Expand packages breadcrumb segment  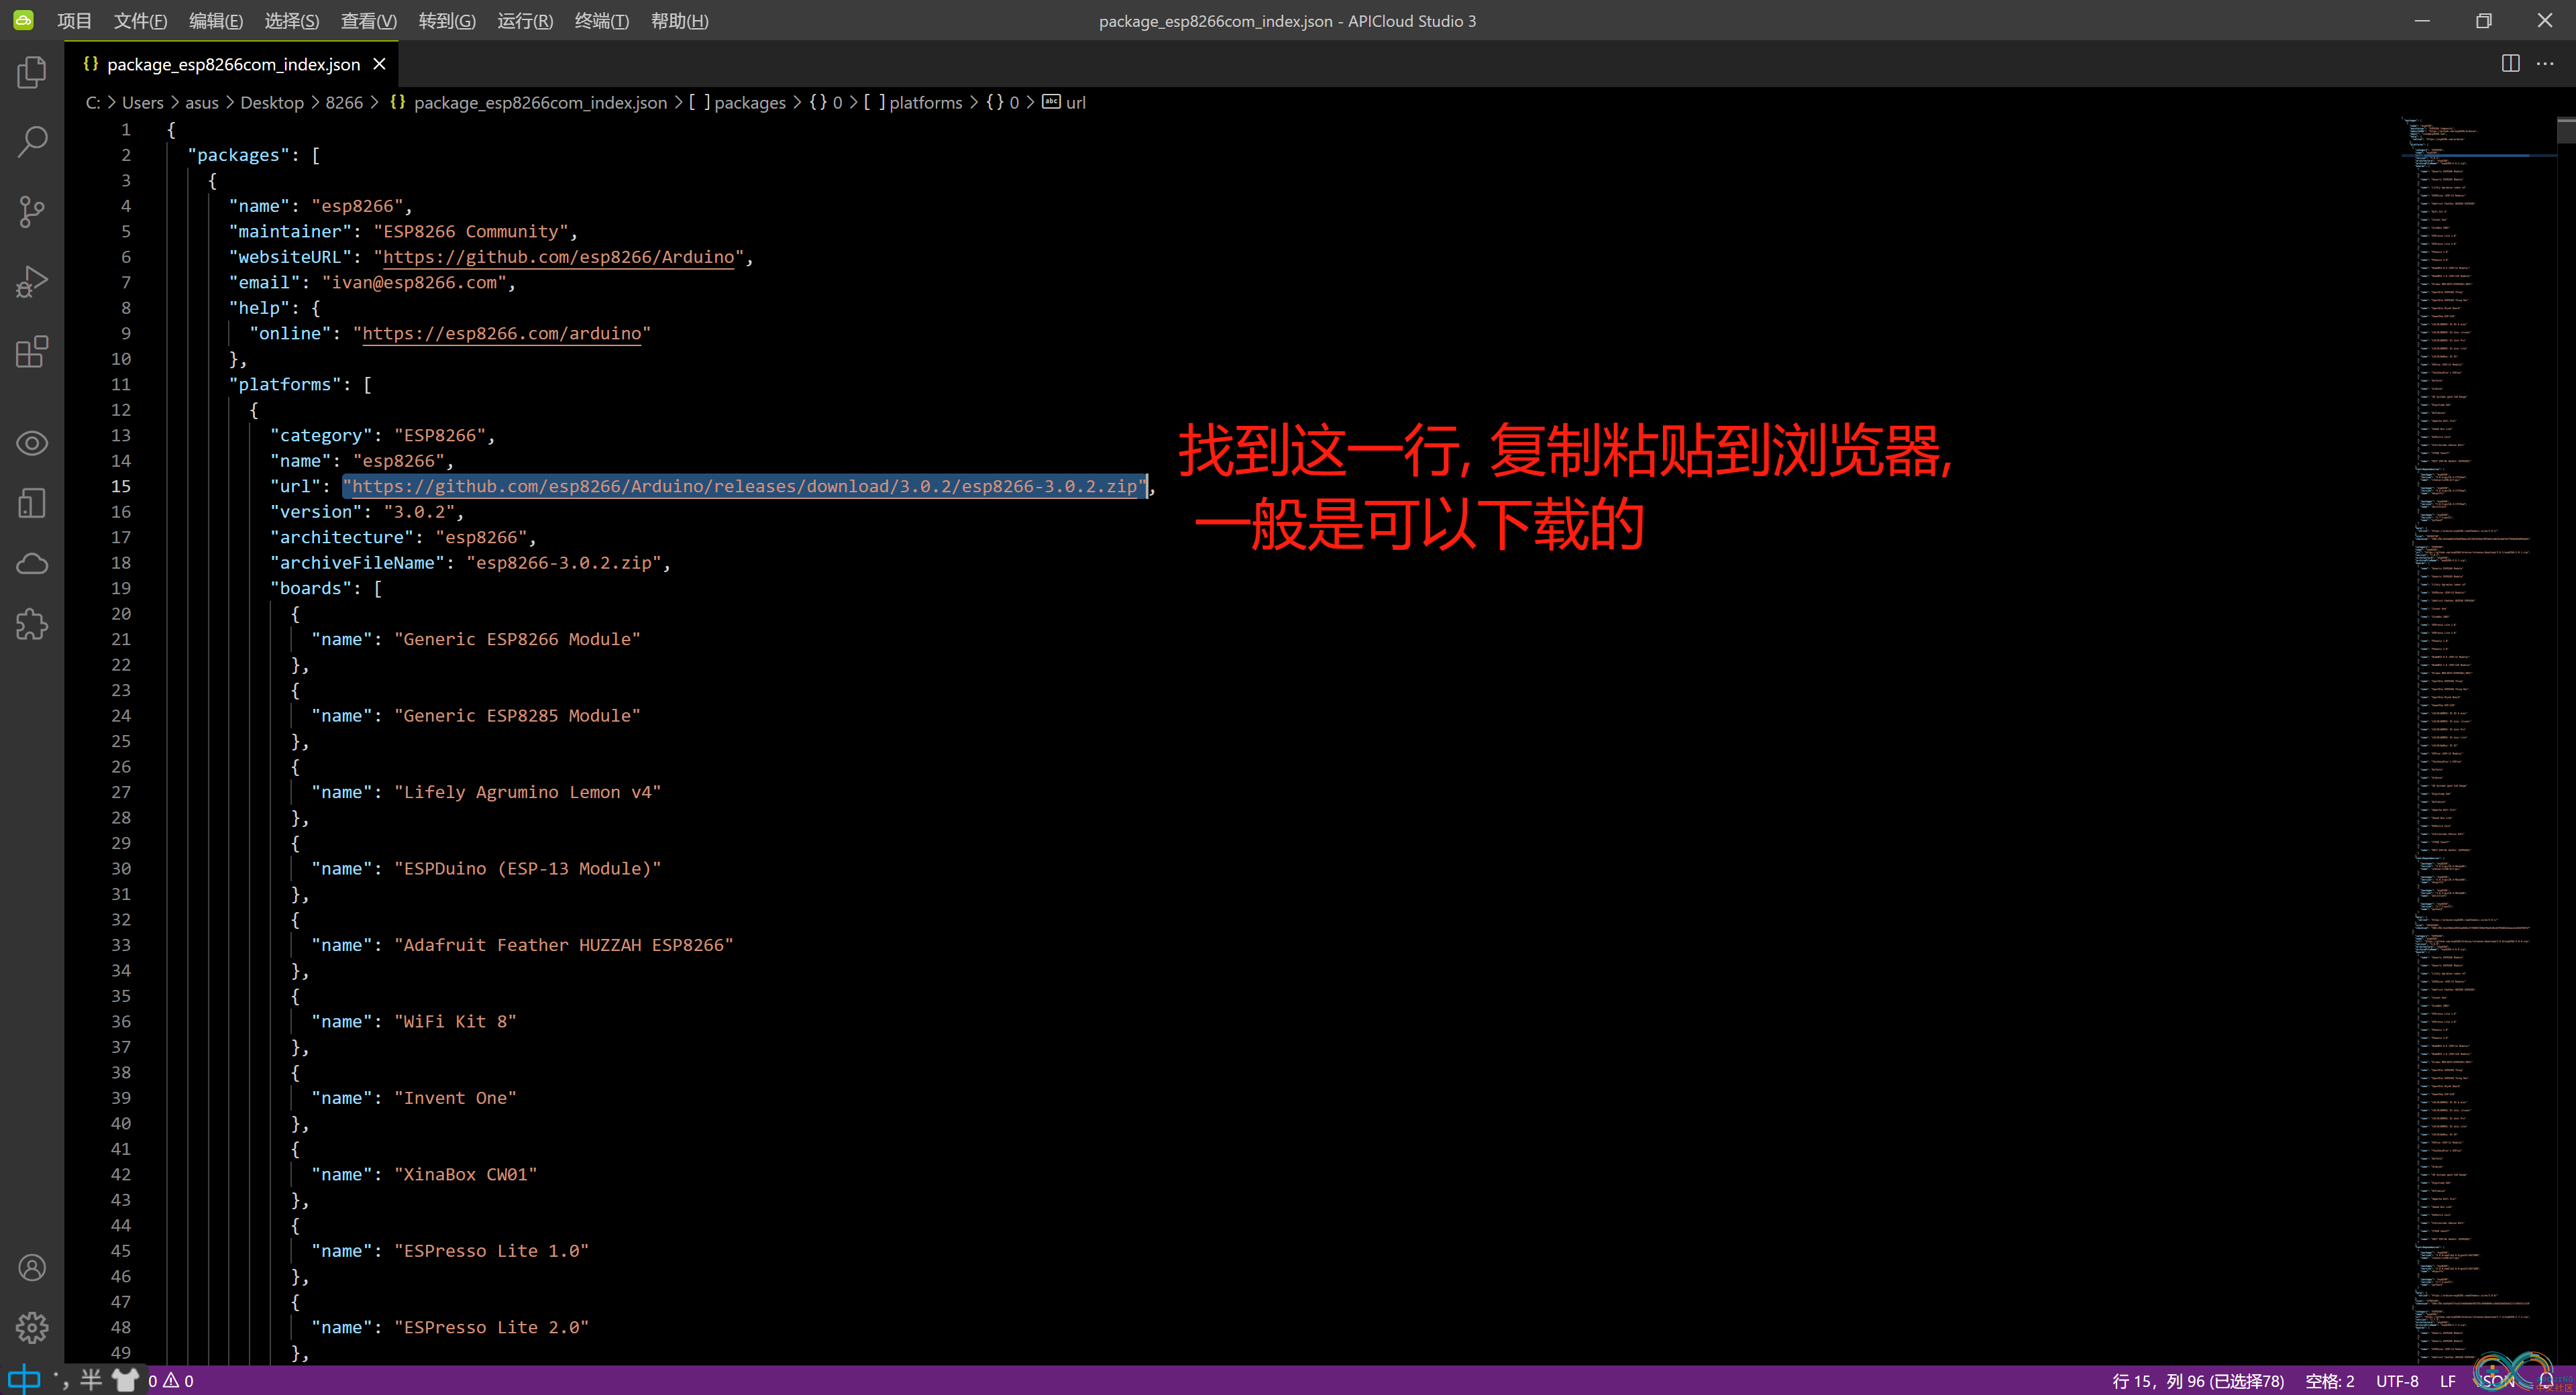coord(738,102)
